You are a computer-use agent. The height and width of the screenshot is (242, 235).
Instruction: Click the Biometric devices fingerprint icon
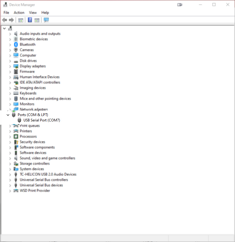pyautogui.click(x=16, y=39)
